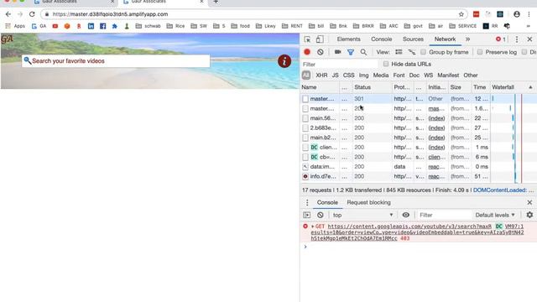This screenshot has height=302, width=537.
Task: Filter requests by Img type
Action: coord(363,75)
